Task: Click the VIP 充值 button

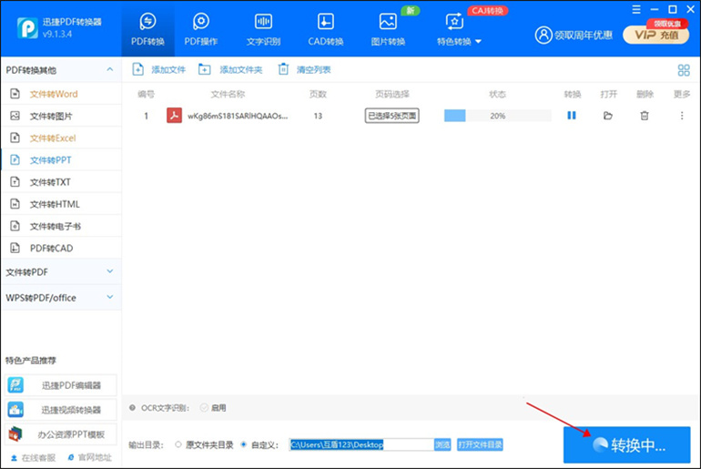Action: (655, 35)
